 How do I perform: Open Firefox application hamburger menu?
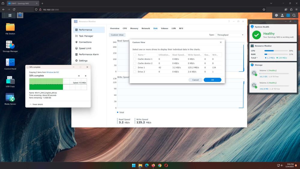pos(296,9)
